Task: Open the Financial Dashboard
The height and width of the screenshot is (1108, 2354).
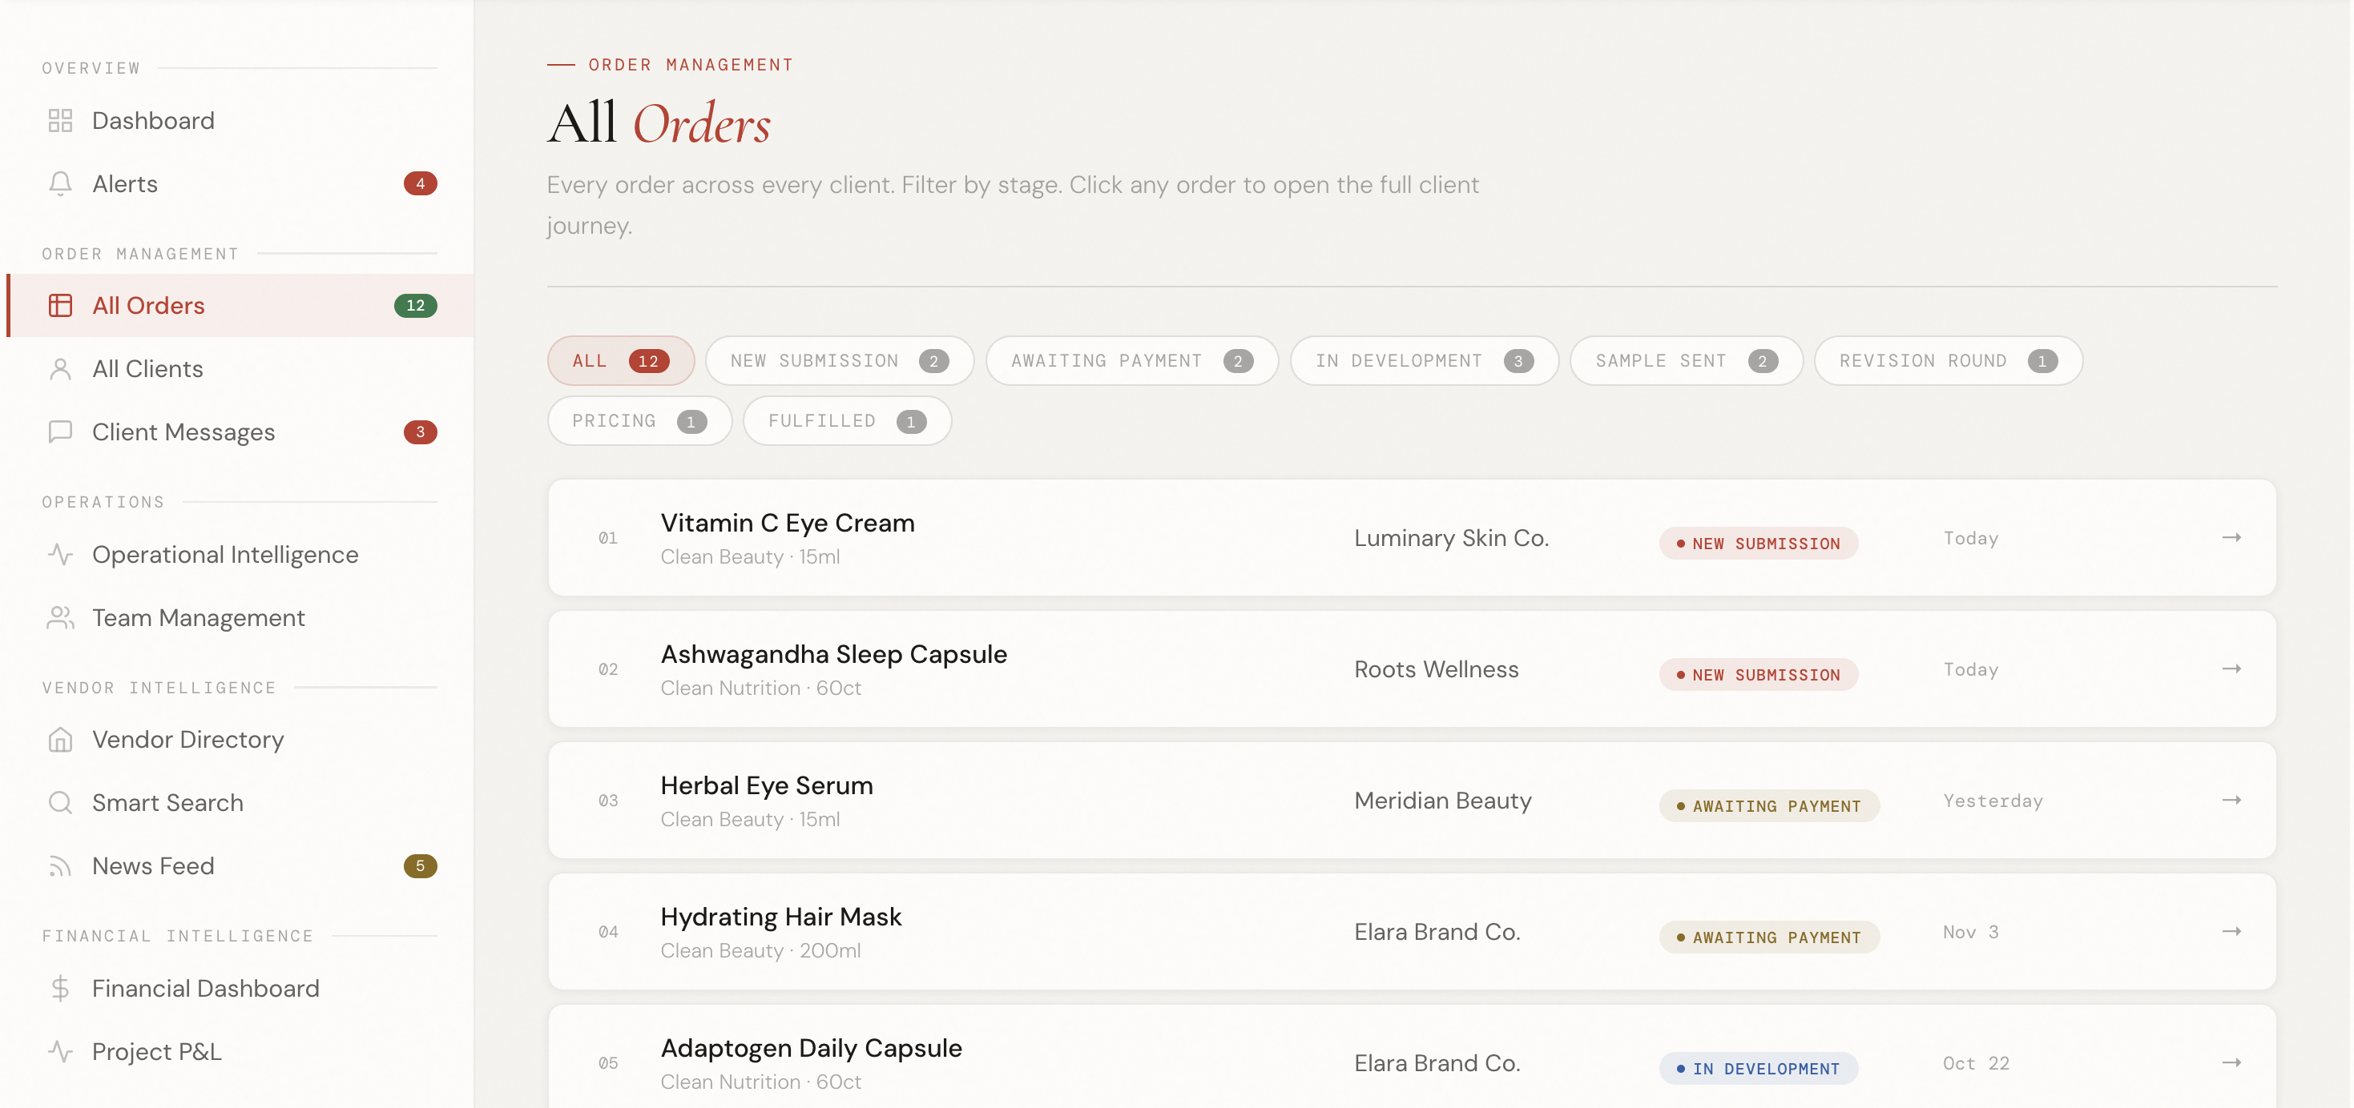Action: pos(240,989)
